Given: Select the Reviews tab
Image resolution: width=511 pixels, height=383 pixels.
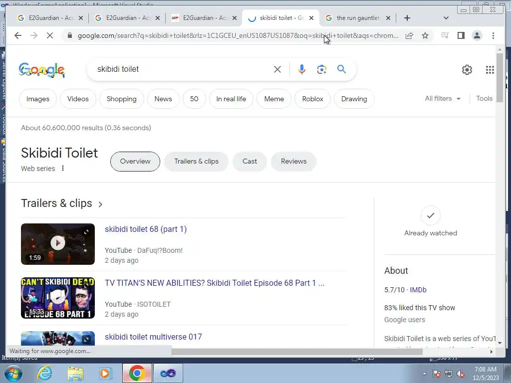Looking at the screenshot, I should point(293,161).
